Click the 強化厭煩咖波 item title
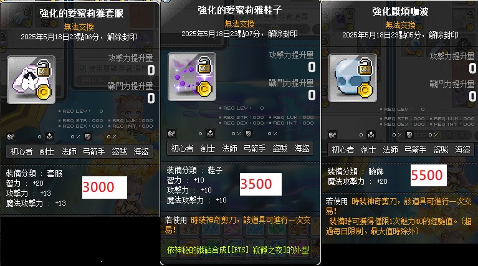 pos(400,12)
